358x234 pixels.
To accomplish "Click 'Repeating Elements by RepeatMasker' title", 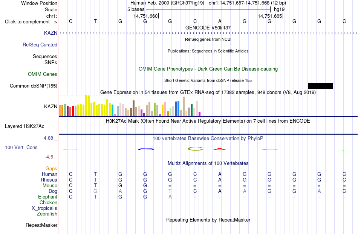I will (208, 220).
